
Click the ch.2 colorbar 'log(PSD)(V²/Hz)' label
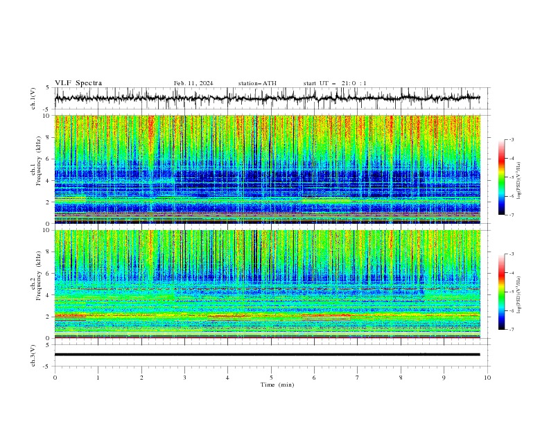pyautogui.click(x=519, y=295)
